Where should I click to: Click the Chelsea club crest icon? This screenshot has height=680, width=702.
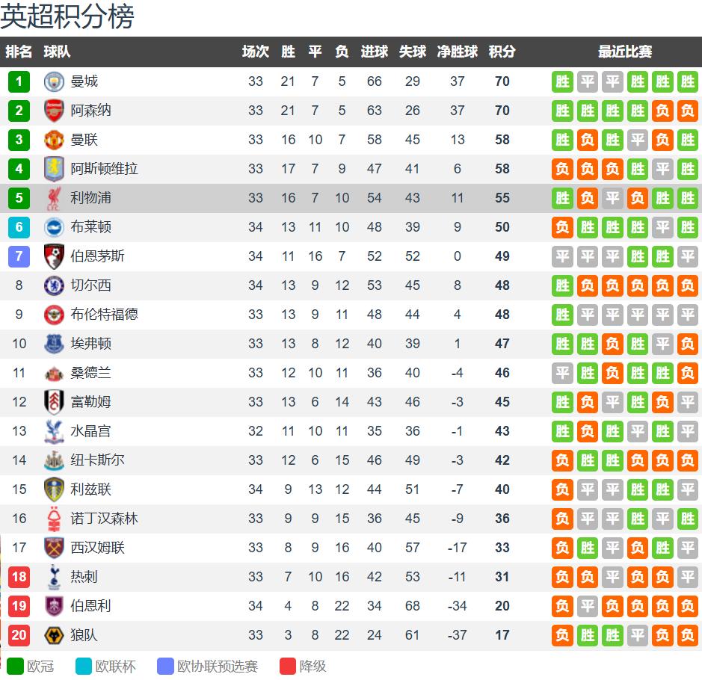click(54, 285)
